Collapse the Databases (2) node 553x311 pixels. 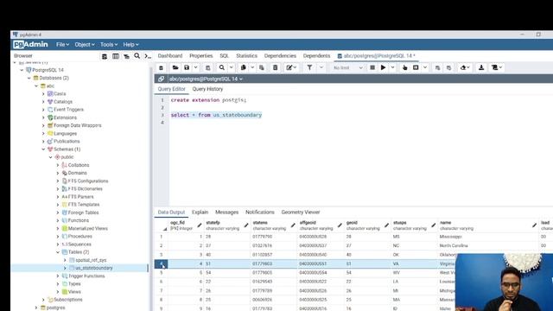click(29, 78)
